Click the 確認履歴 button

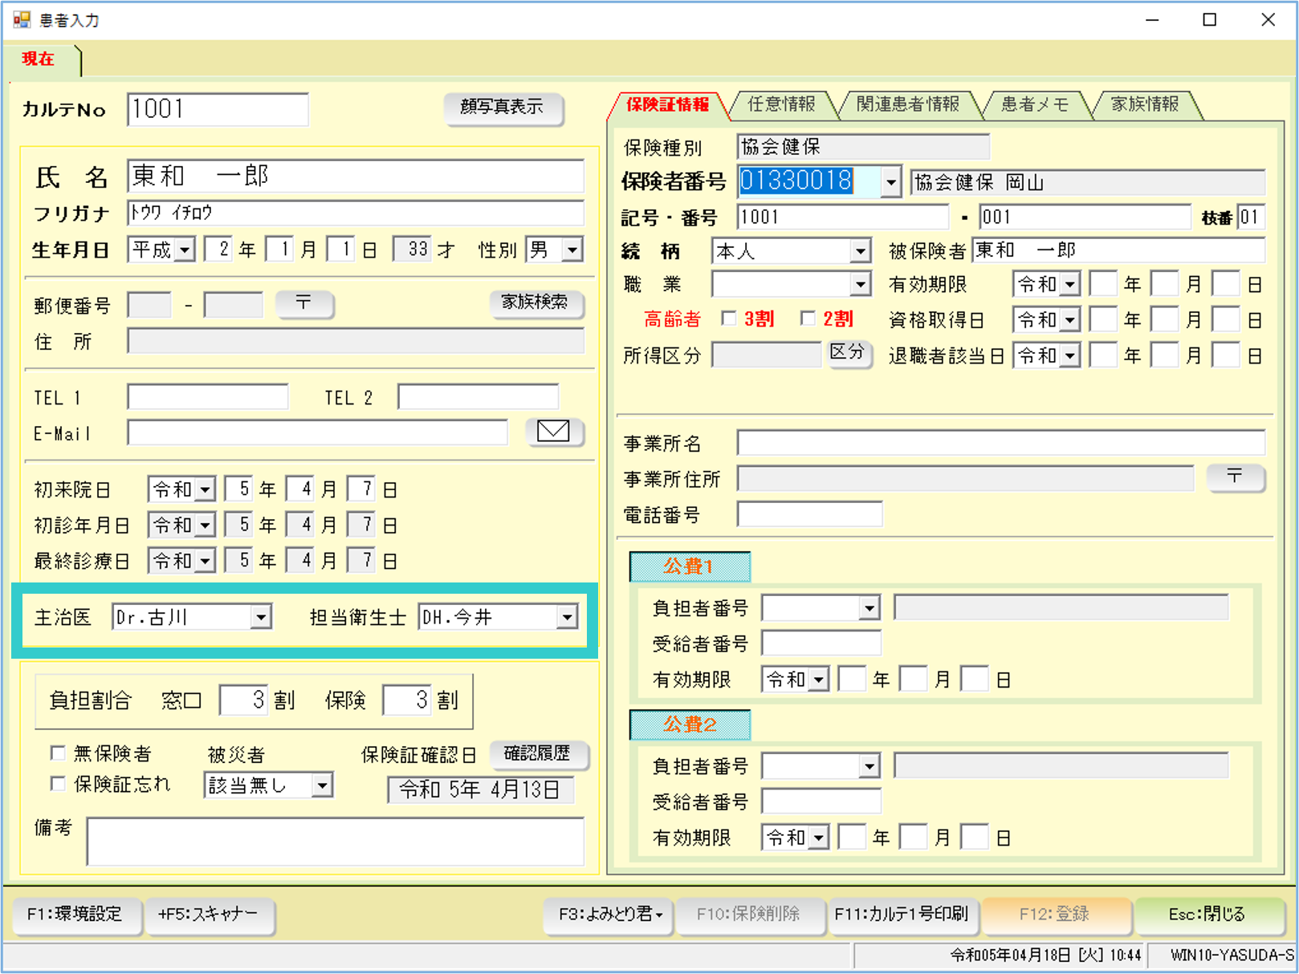[537, 754]
